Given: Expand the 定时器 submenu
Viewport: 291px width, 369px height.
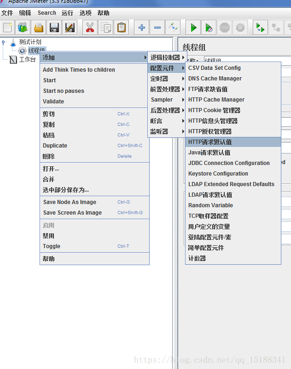Looking at the screenshot, I should click(x=167, y=79).
